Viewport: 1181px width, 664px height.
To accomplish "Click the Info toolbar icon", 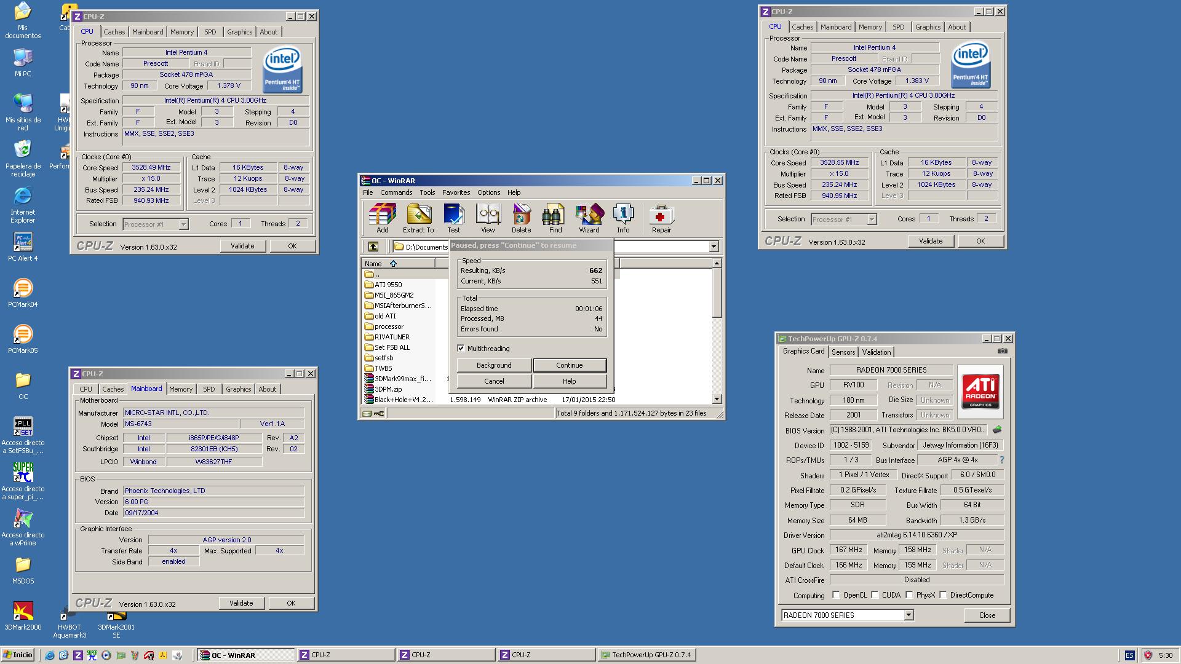I will (x=623, y=218).
